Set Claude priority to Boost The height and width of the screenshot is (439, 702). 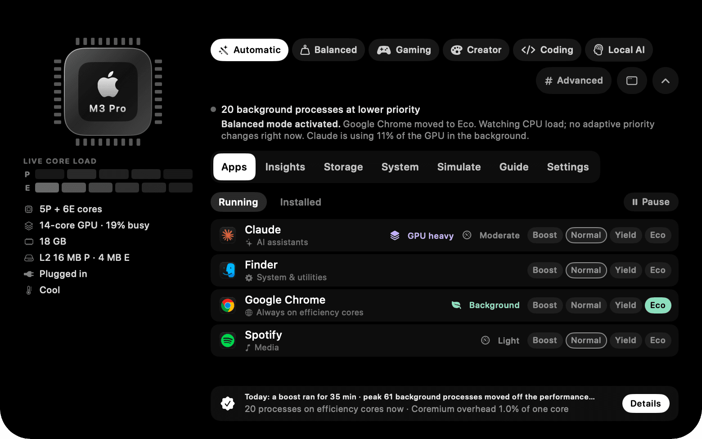tap(544, 235)
